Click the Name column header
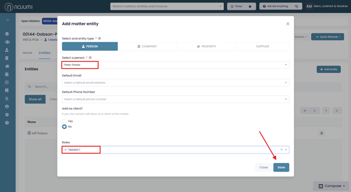This screenshot has width=351, height=192. point(31,122)
